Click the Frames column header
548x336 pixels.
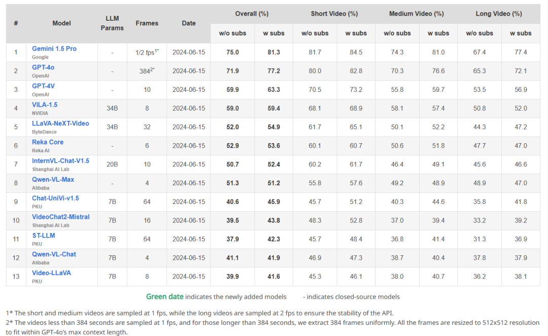pos(147,23)
